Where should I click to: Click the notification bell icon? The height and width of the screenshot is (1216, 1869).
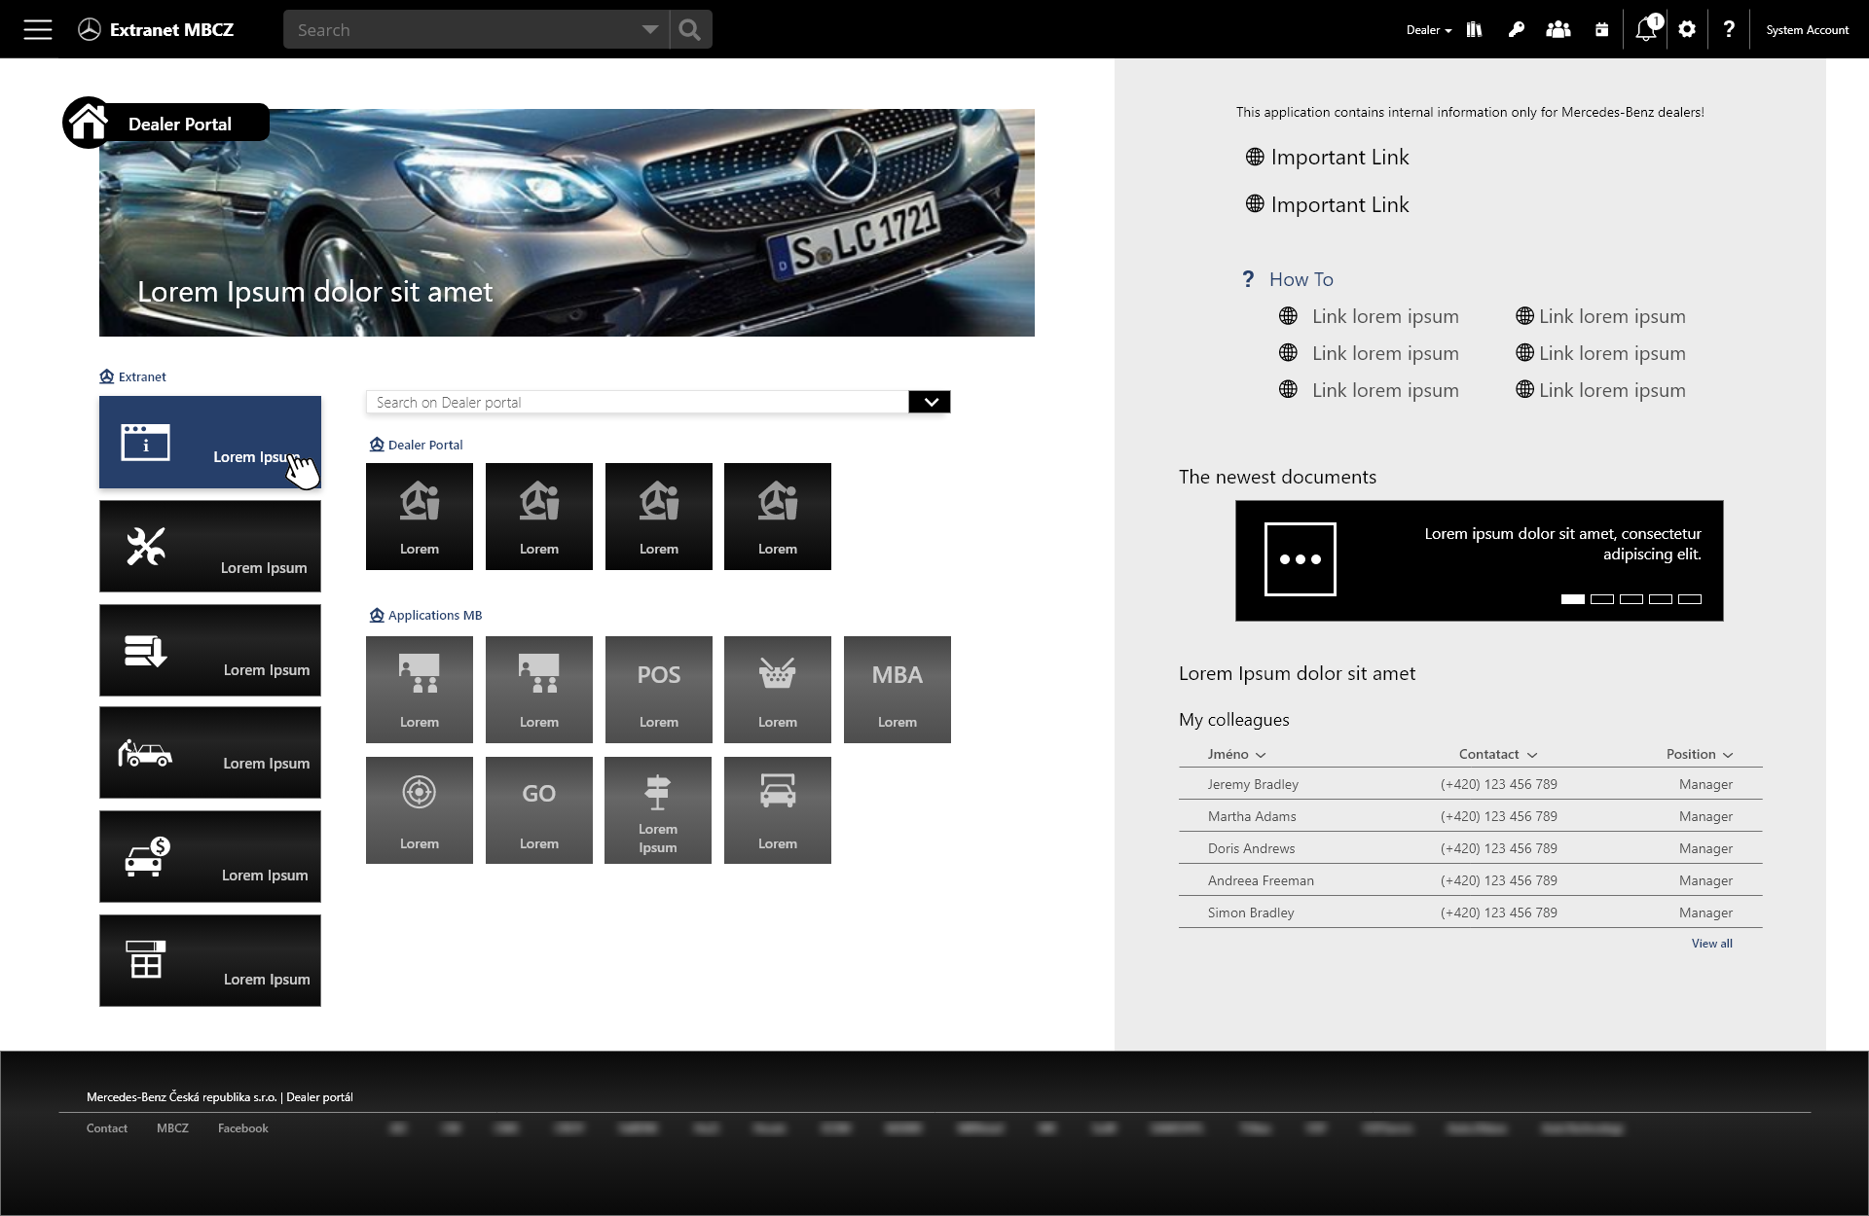click(x=1646, y=29)
